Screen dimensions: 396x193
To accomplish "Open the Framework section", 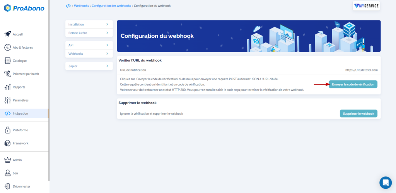I will (x=20, y=143).
